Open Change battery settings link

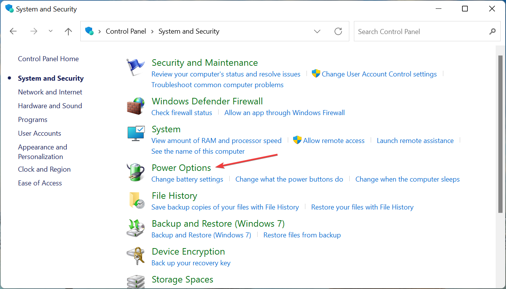point(187,179)
